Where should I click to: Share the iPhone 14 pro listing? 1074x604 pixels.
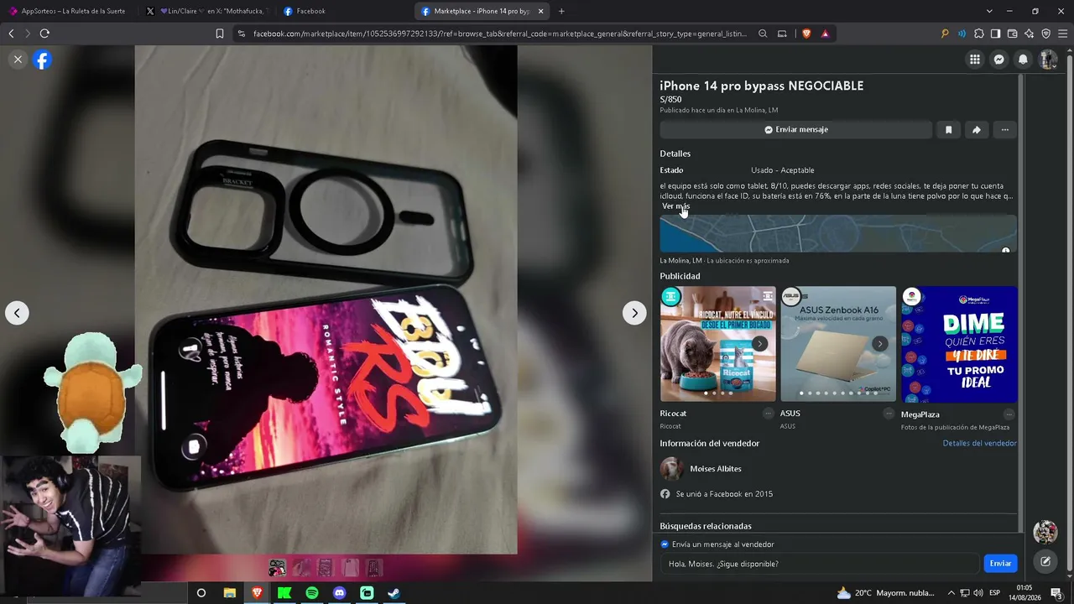coord(977,130)
